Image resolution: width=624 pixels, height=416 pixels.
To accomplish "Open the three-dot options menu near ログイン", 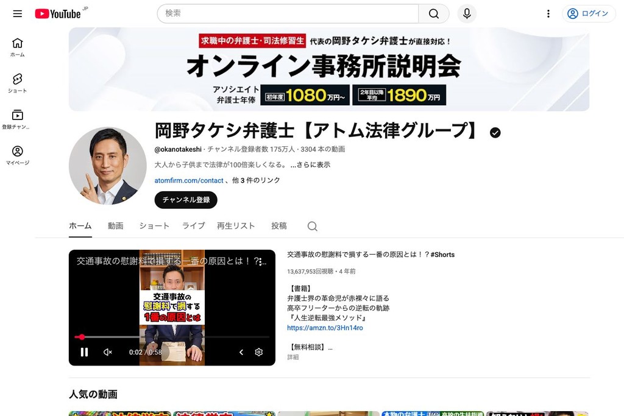I will tap(548, 13).
